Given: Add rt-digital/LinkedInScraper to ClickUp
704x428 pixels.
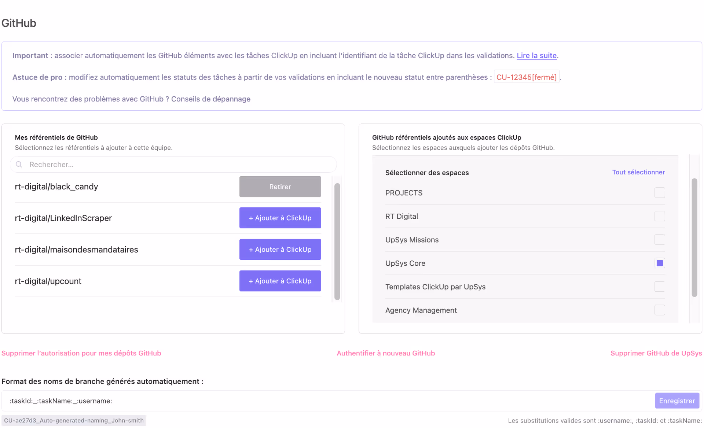Looking at the screenshot, I should 280,218.
